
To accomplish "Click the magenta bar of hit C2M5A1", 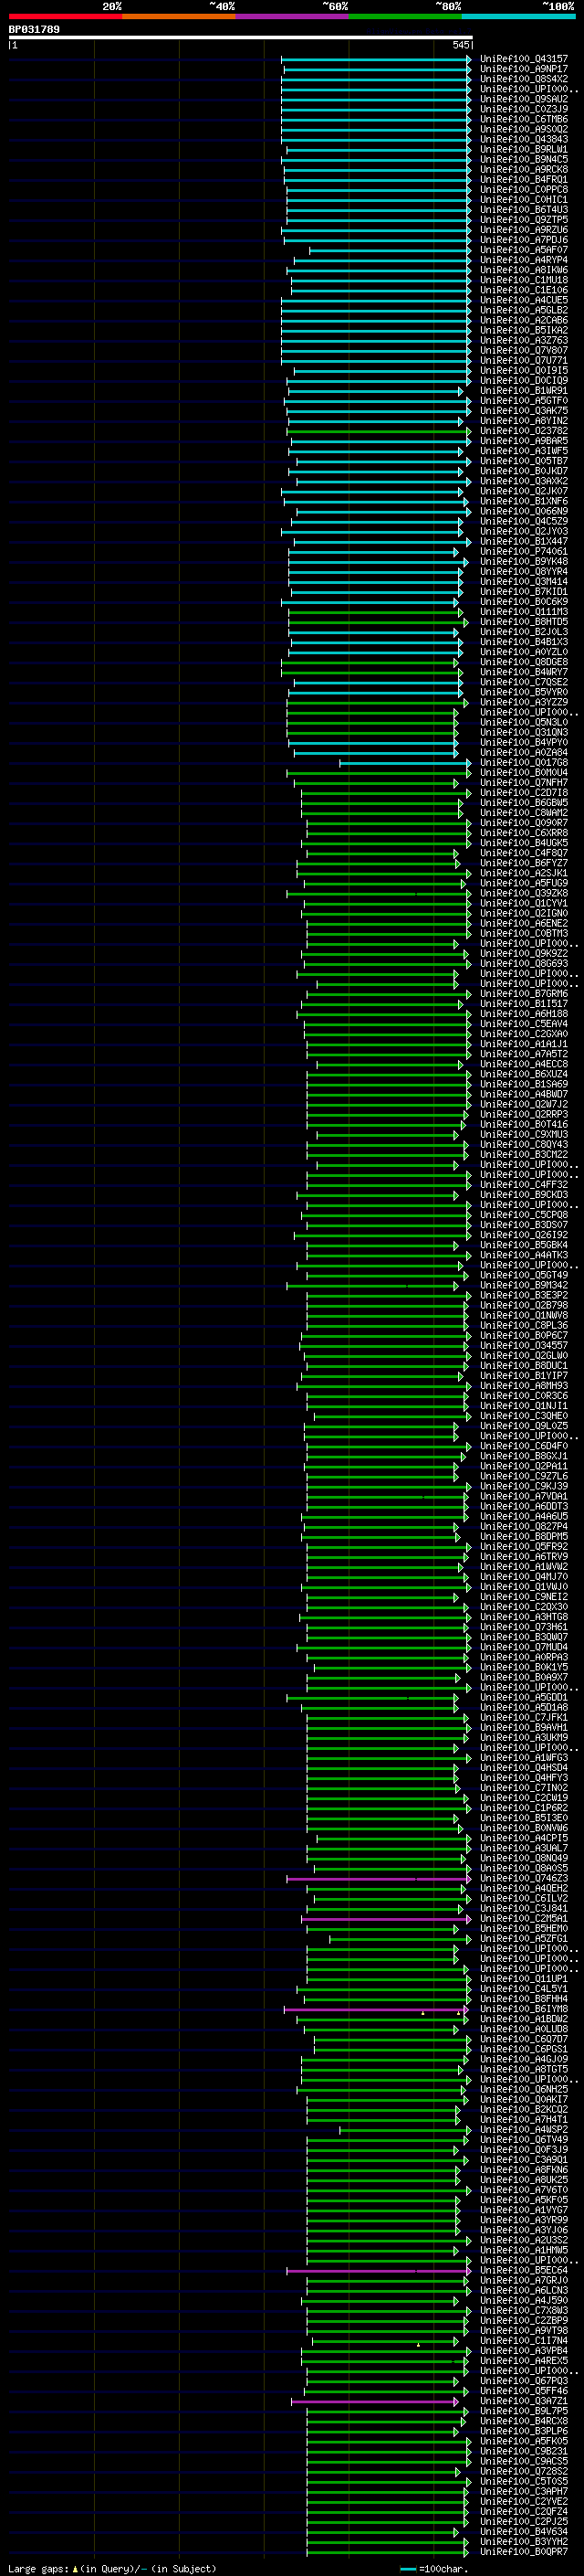I will [385, 1919].
